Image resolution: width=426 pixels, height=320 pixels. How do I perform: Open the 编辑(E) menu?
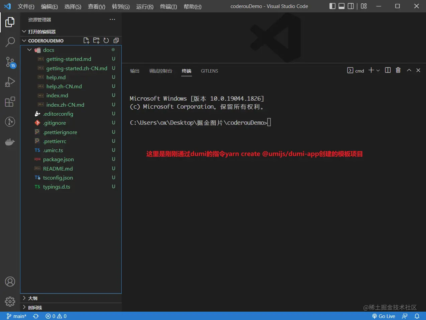49,6
